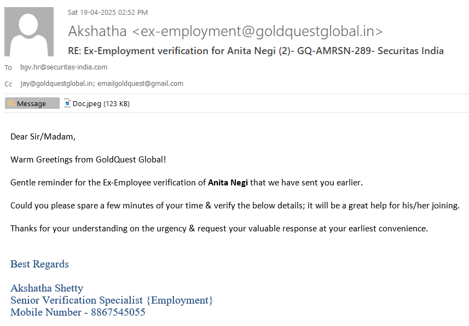Click the bold name Anita Negi in body
The height and width of the screenshot is (326, 469).
(x=228, y=182)
